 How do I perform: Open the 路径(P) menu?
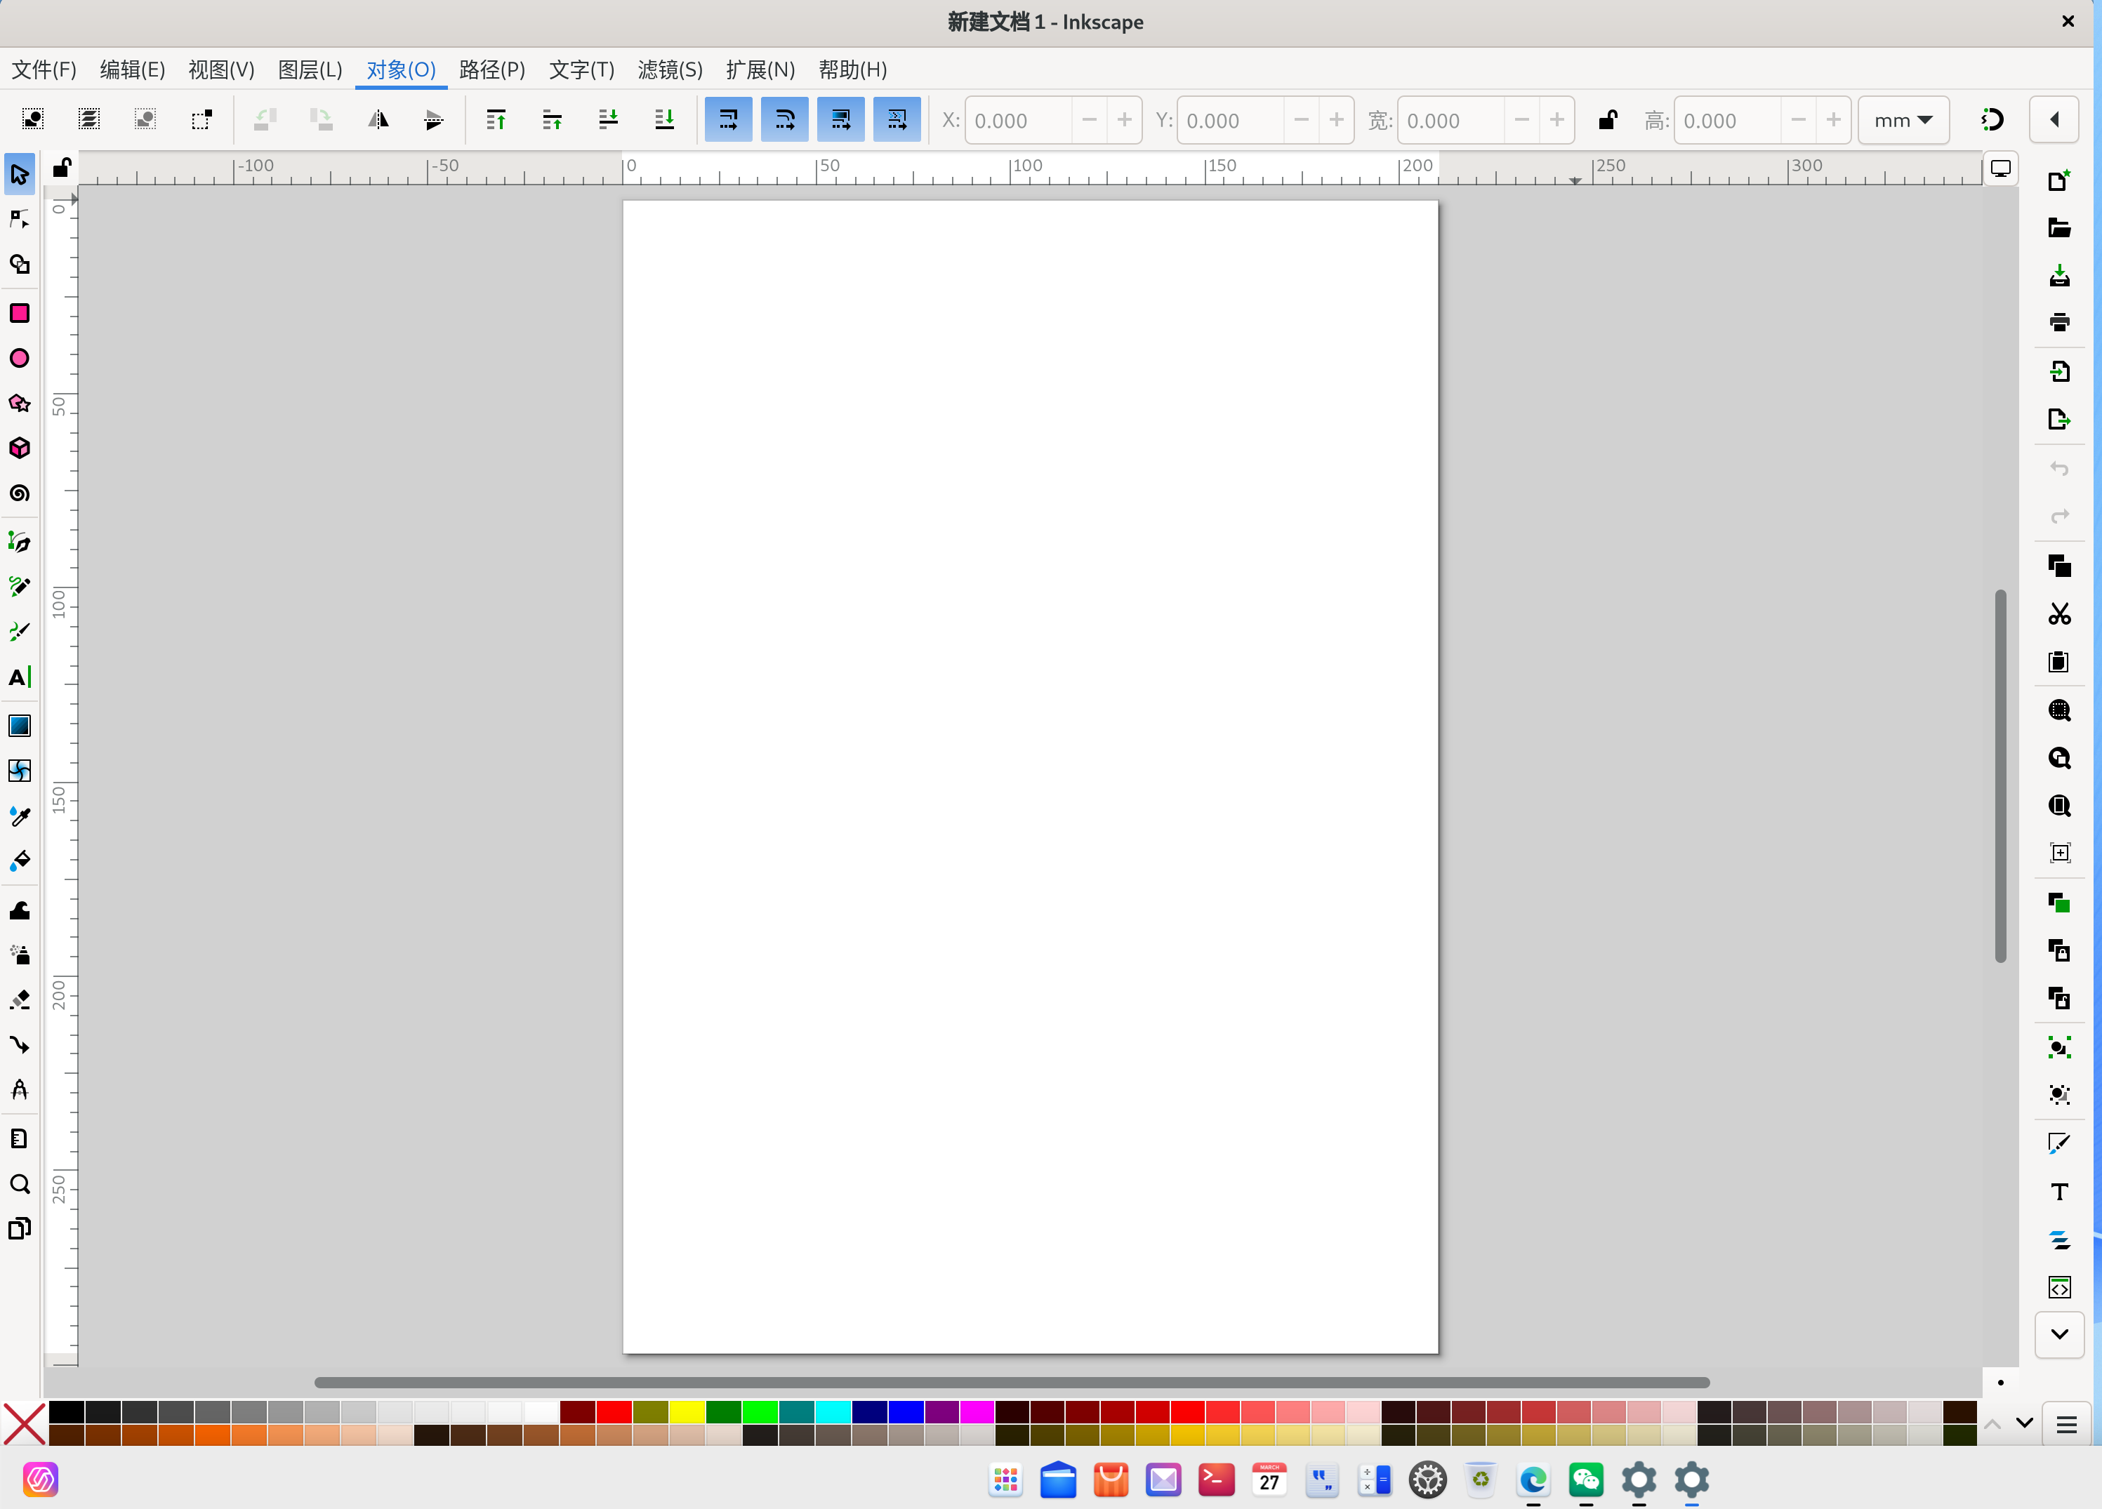coord(492,69)
